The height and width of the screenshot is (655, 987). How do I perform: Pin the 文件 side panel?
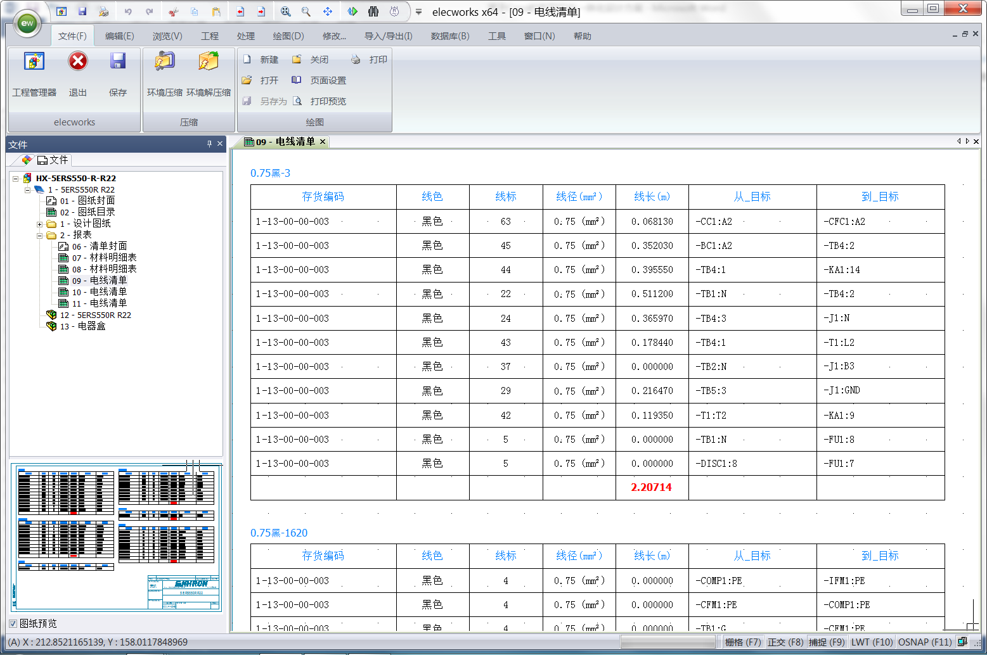(x=209, y=144)
